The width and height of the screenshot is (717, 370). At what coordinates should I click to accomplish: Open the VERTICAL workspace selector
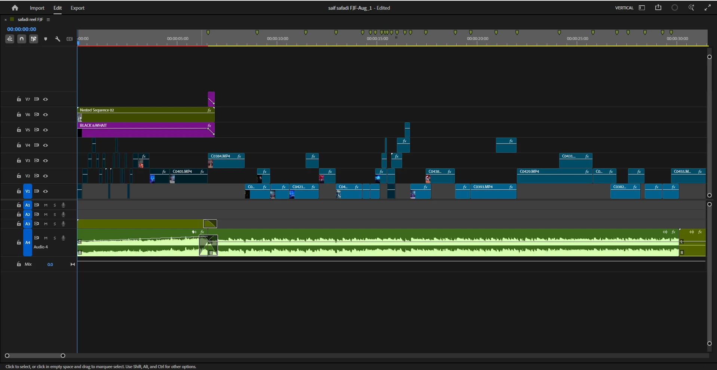[624, 8]
